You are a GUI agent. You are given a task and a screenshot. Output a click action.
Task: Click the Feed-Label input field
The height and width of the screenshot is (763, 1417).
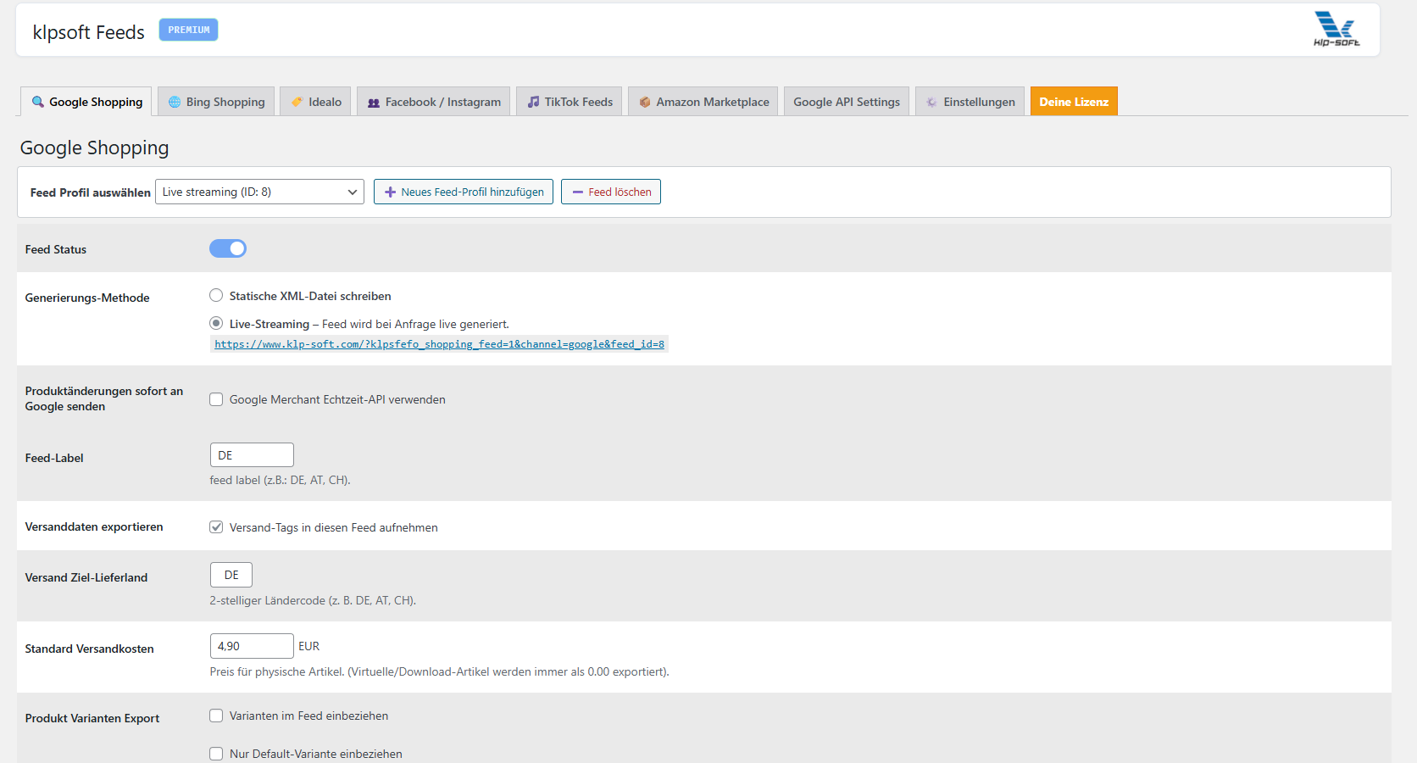coord(252,455)
